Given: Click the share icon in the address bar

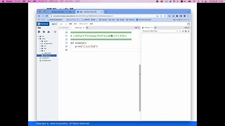Looking at the screenshot, I should tap(161, 16).
